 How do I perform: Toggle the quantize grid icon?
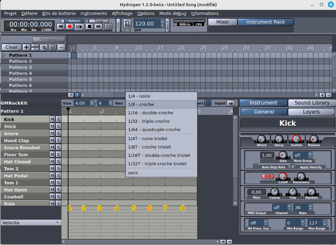pyautogui.click(x=208, y=103)
